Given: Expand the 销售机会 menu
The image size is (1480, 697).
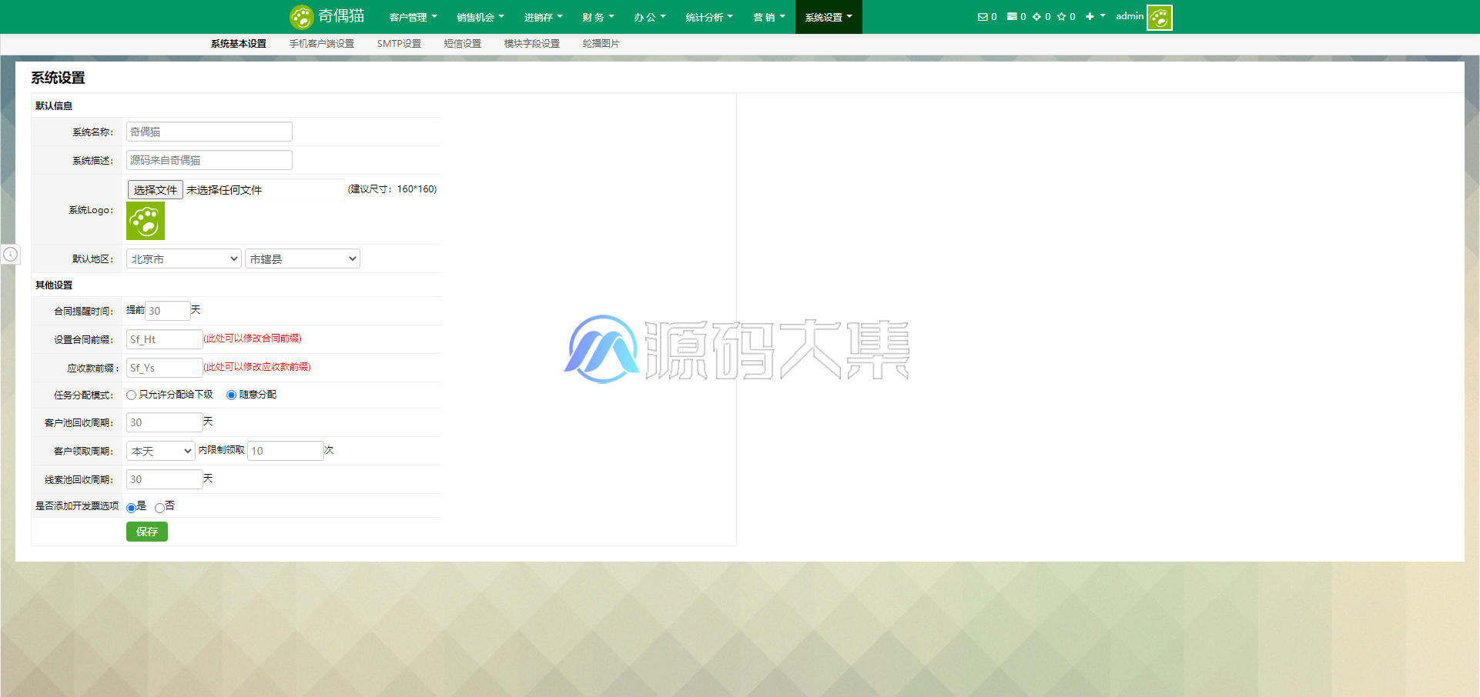Looking at the screenshot, I should (480, 17).
